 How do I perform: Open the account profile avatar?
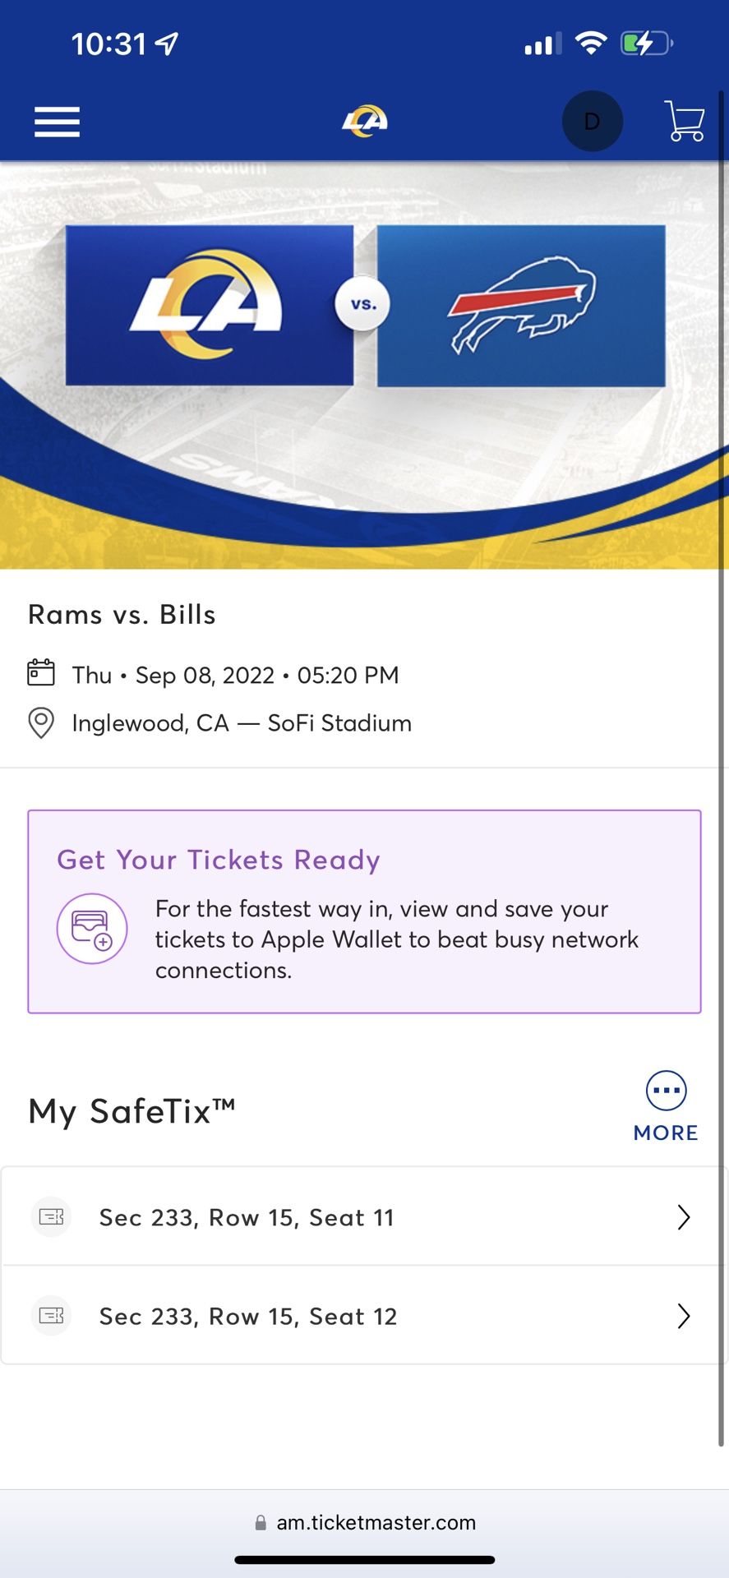592,122
